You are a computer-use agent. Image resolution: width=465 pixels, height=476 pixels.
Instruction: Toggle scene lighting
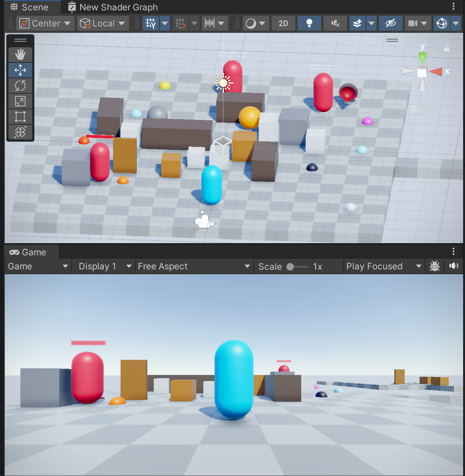(x=309, y=23)
